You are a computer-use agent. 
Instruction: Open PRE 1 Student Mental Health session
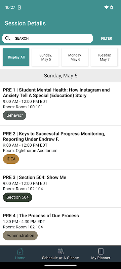pyautogui.click(x=61, y=104)
